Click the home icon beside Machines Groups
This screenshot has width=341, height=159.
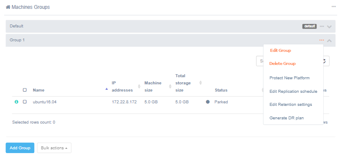8,7
